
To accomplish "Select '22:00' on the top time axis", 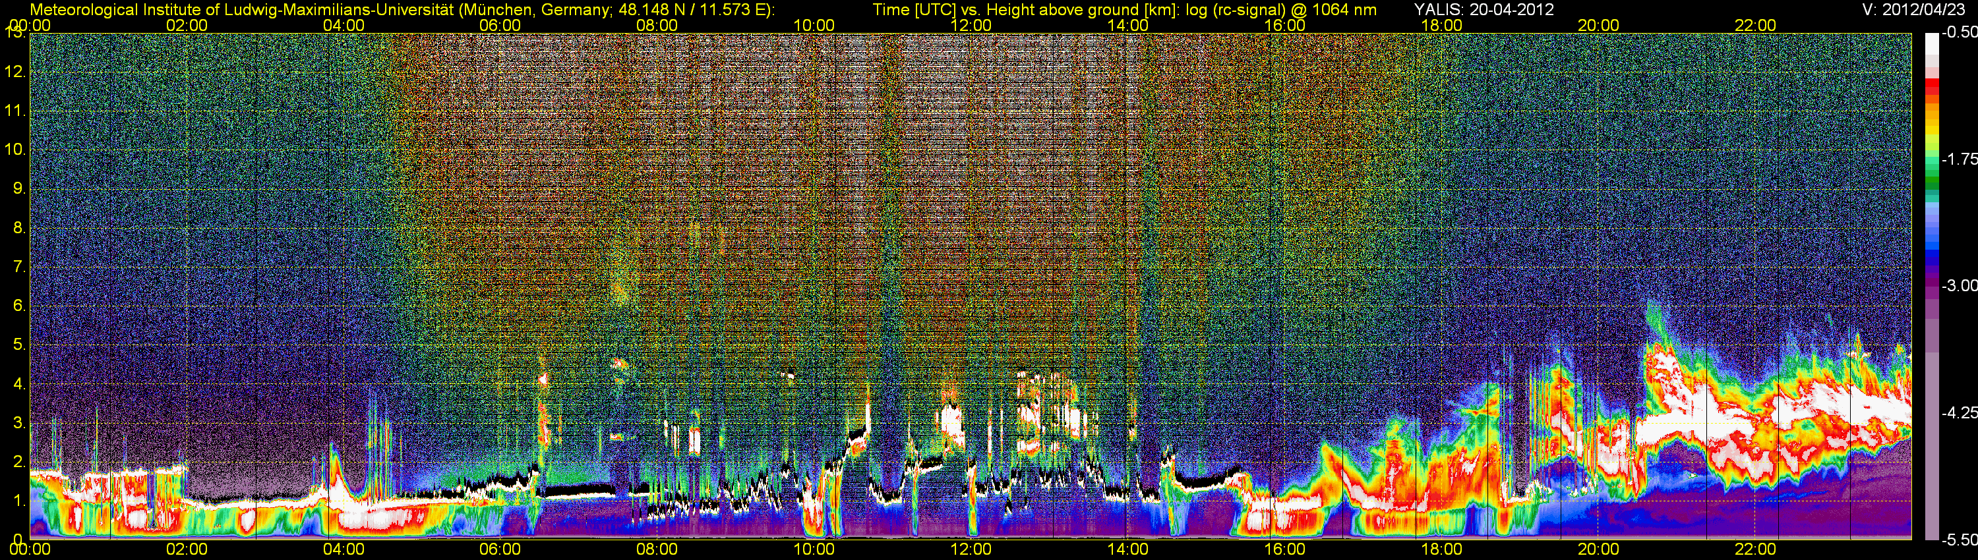I will (x=1755, y=25).
